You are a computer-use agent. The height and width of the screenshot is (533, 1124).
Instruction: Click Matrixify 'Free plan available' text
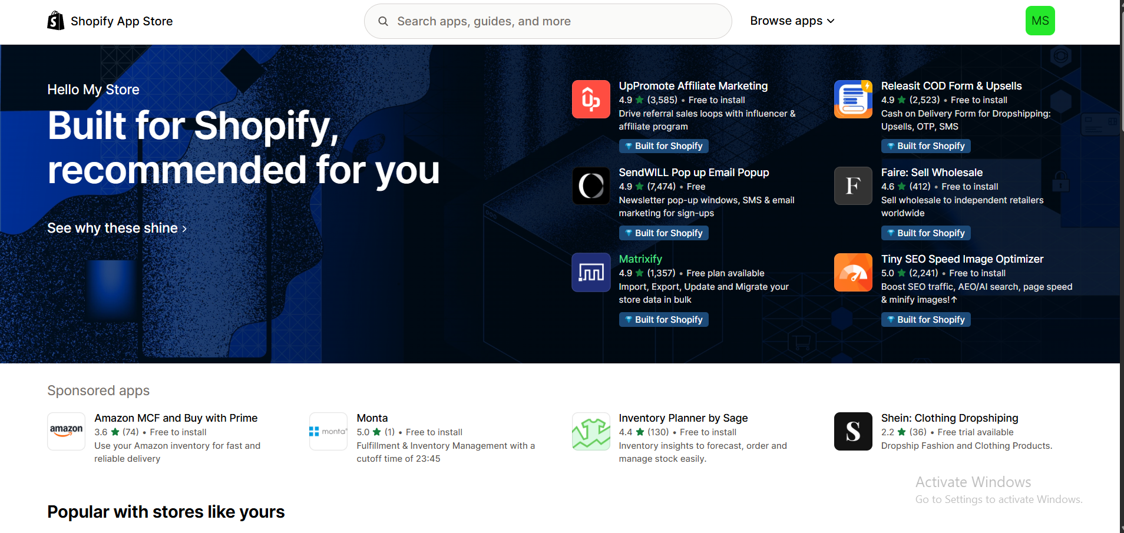725,273
